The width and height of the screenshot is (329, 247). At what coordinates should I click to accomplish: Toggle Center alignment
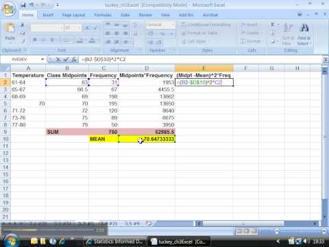tap(117, 34)
